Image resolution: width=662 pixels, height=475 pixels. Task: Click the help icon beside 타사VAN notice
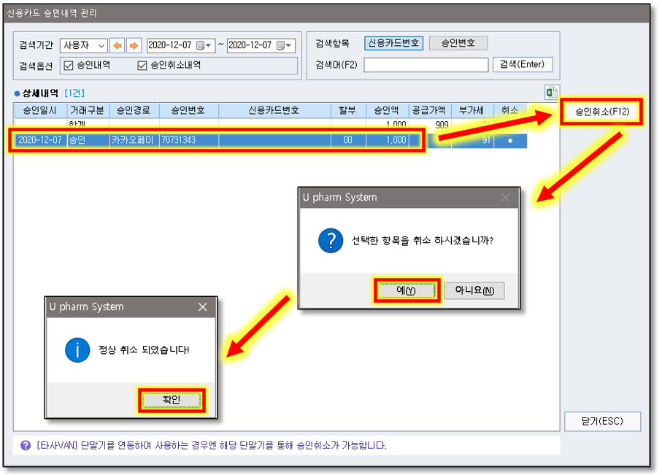(x=25, y=445)
